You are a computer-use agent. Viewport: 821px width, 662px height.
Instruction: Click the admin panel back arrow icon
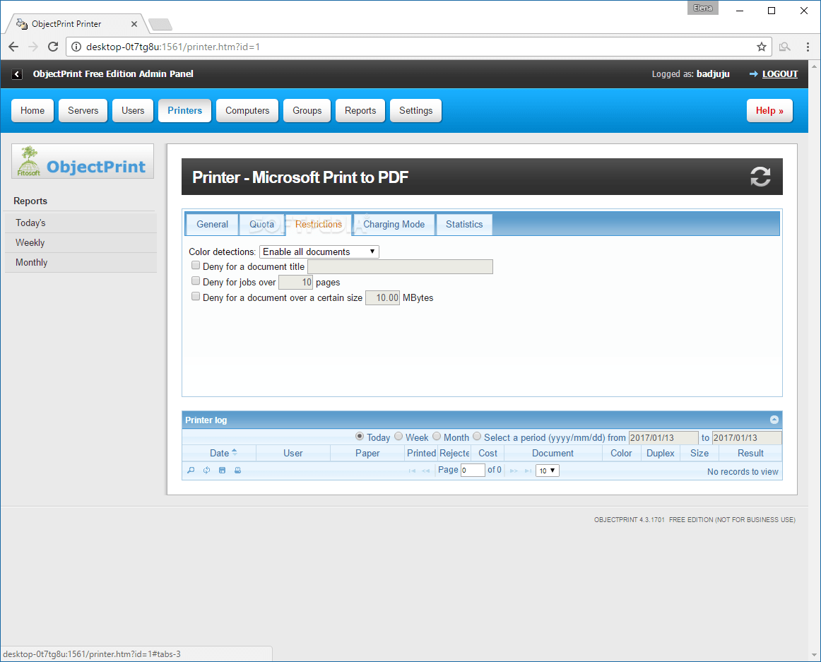click(x=17, y=74)
